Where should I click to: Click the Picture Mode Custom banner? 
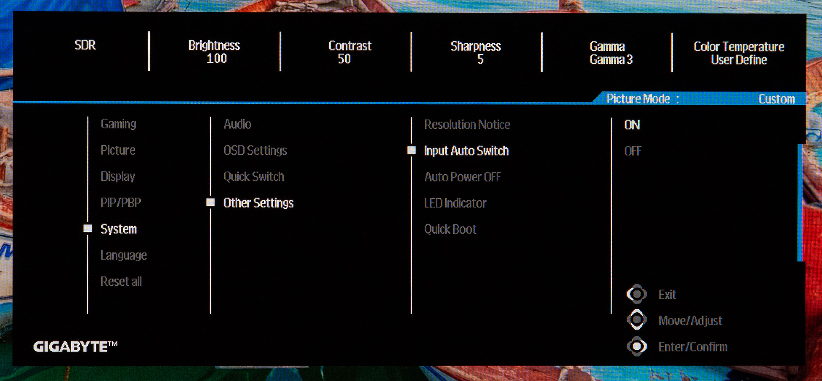coord(700,99)
